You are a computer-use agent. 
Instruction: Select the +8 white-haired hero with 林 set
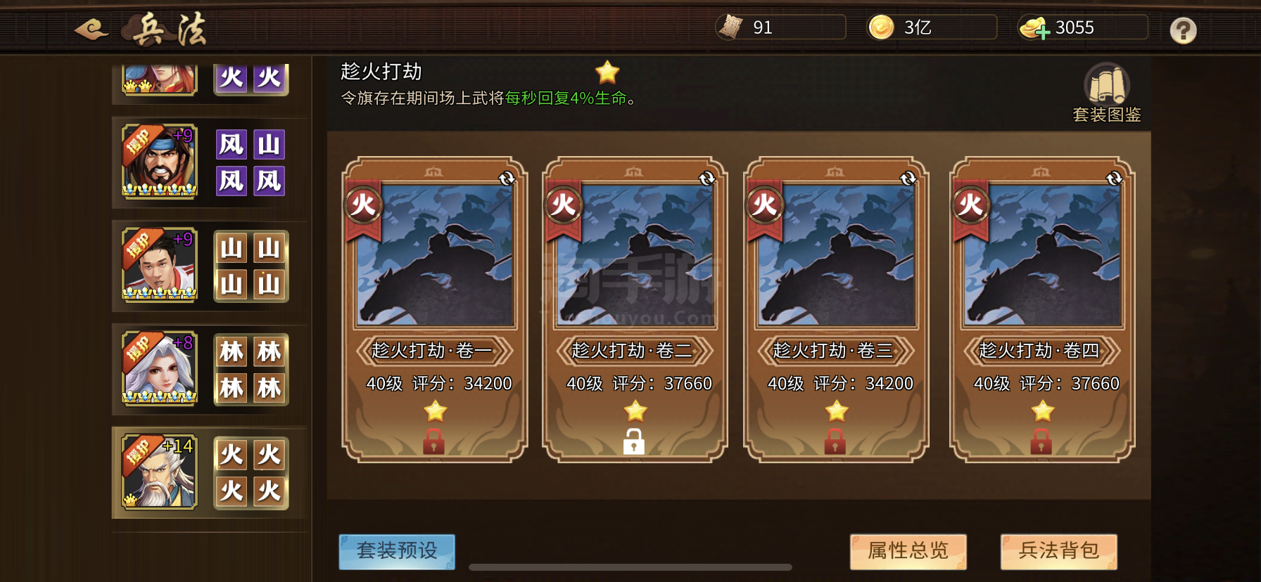160,369
